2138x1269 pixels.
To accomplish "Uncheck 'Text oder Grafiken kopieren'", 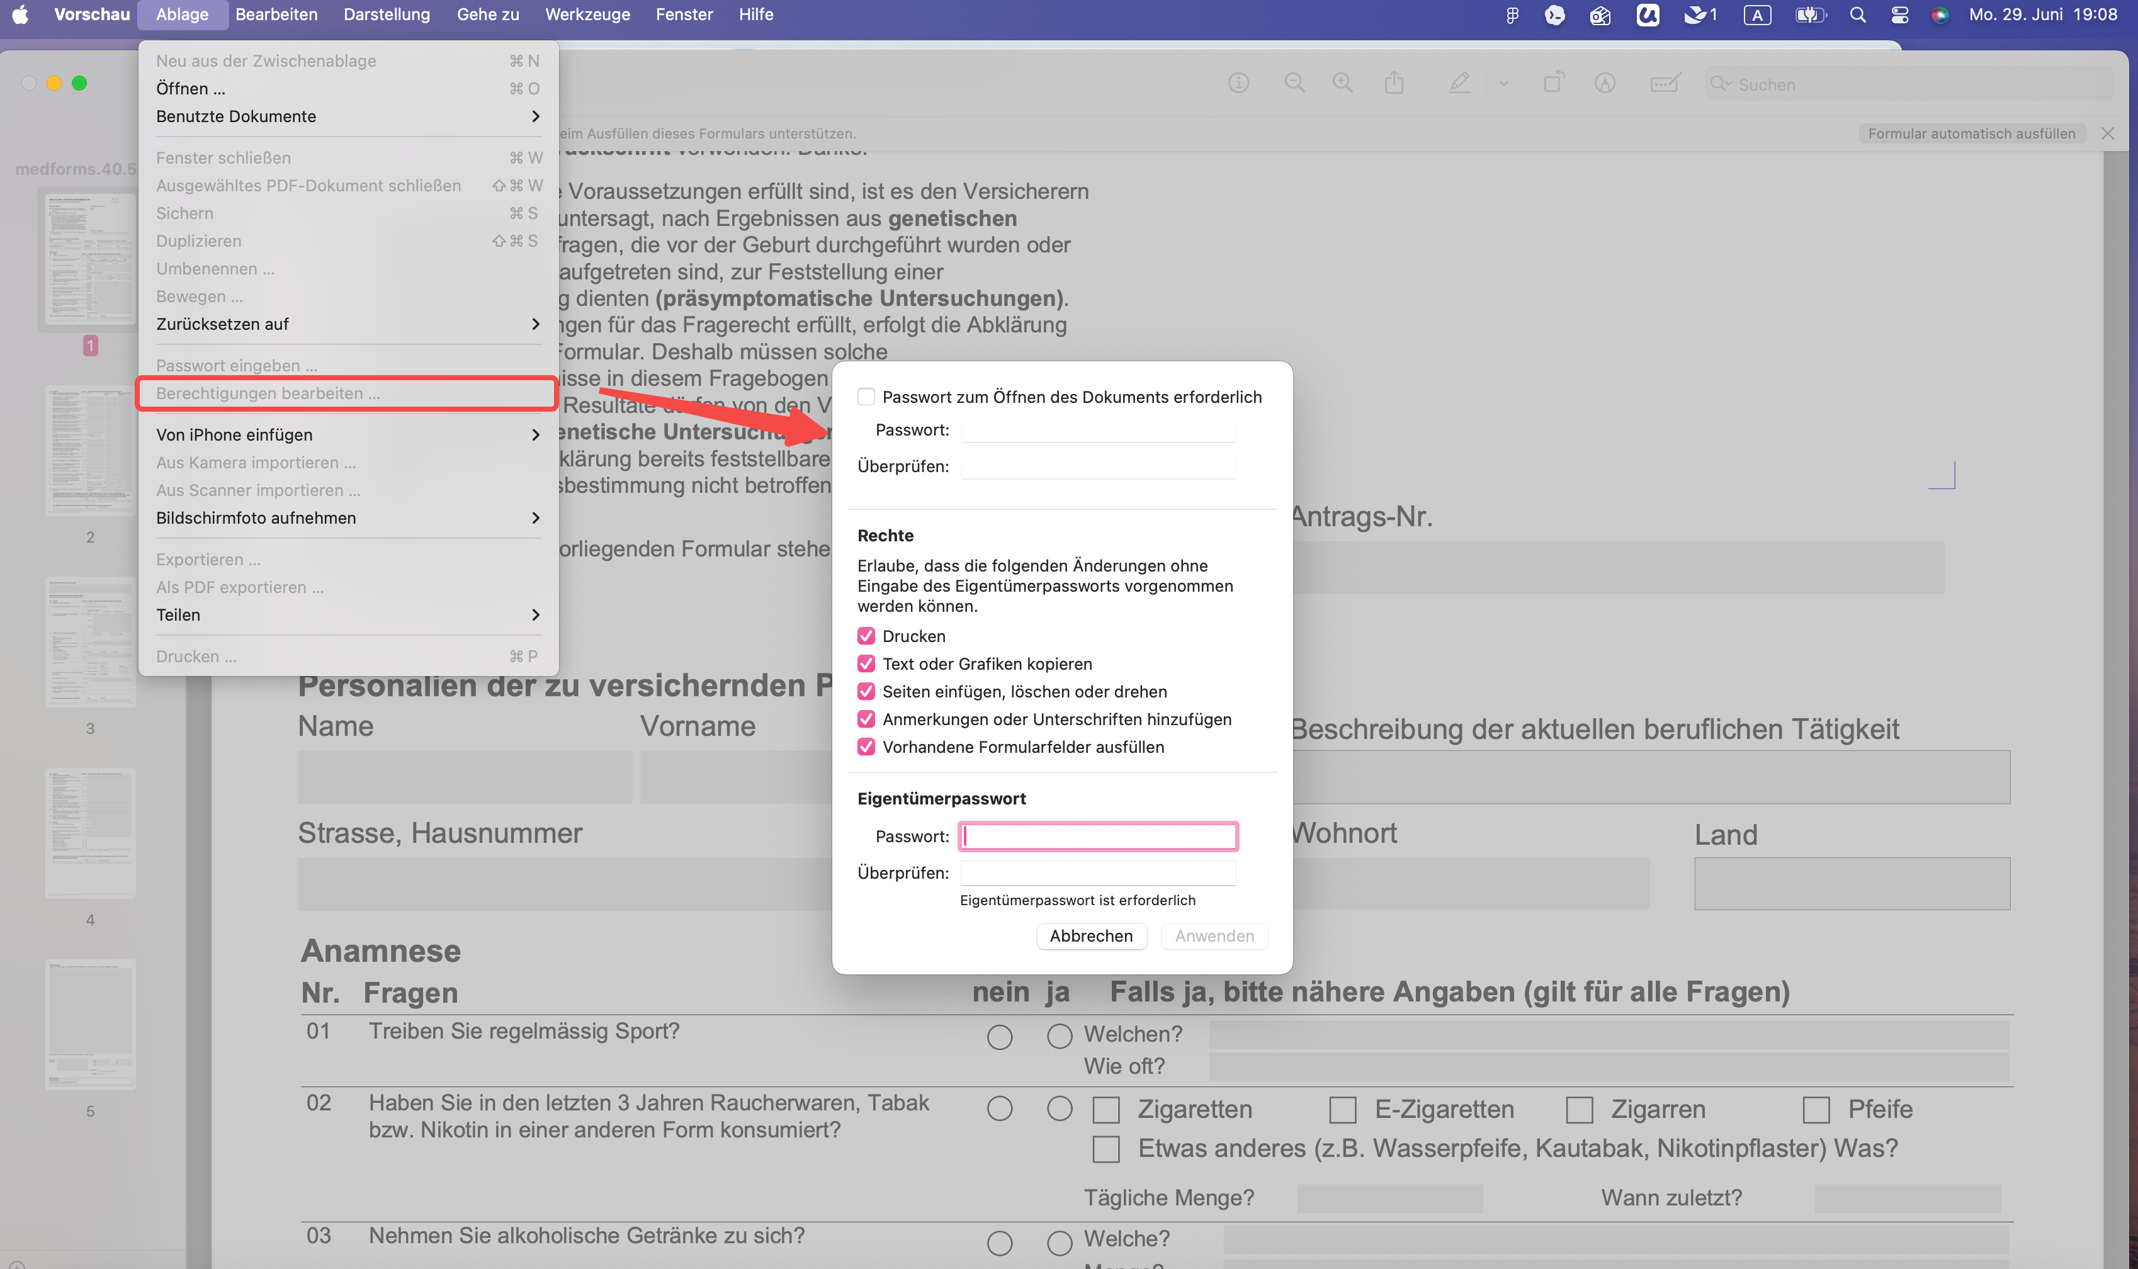I will (x=866, y=663).
